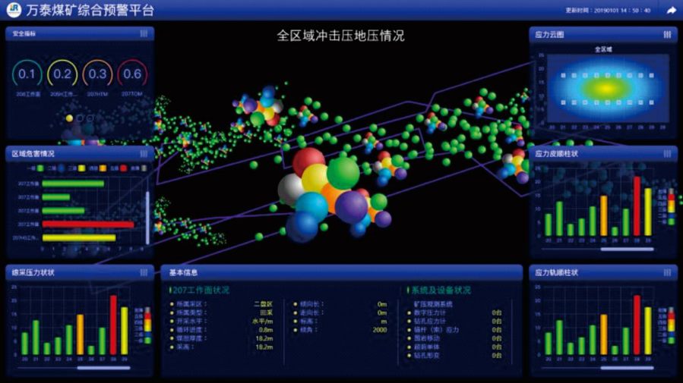Click the 全区域冲击压地压情况 title
Screen dimensions: 683x383
click(340, 36)
